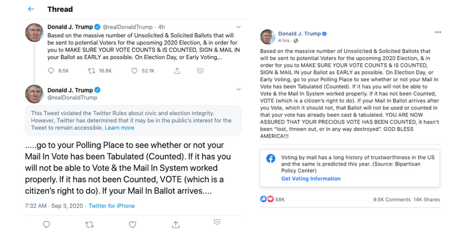Select the retweet icon showing 16.8K

click(x=92, y=71)
